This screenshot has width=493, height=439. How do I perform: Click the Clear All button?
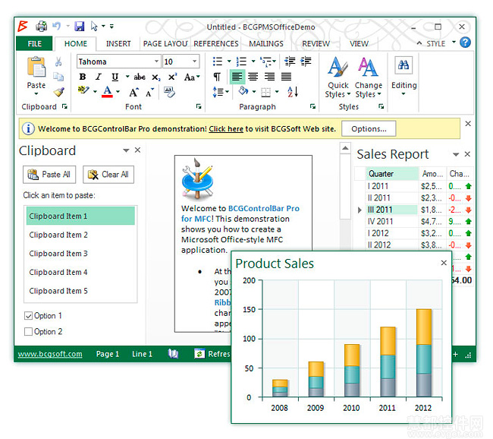(108, 175)
